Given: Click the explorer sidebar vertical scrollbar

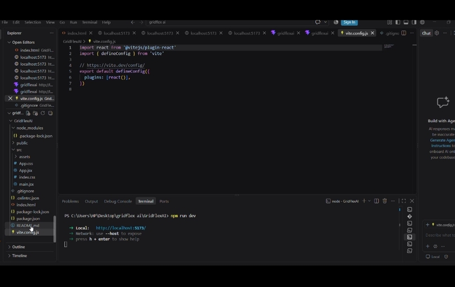Looking at the screenshot, I should click(55, 229).
